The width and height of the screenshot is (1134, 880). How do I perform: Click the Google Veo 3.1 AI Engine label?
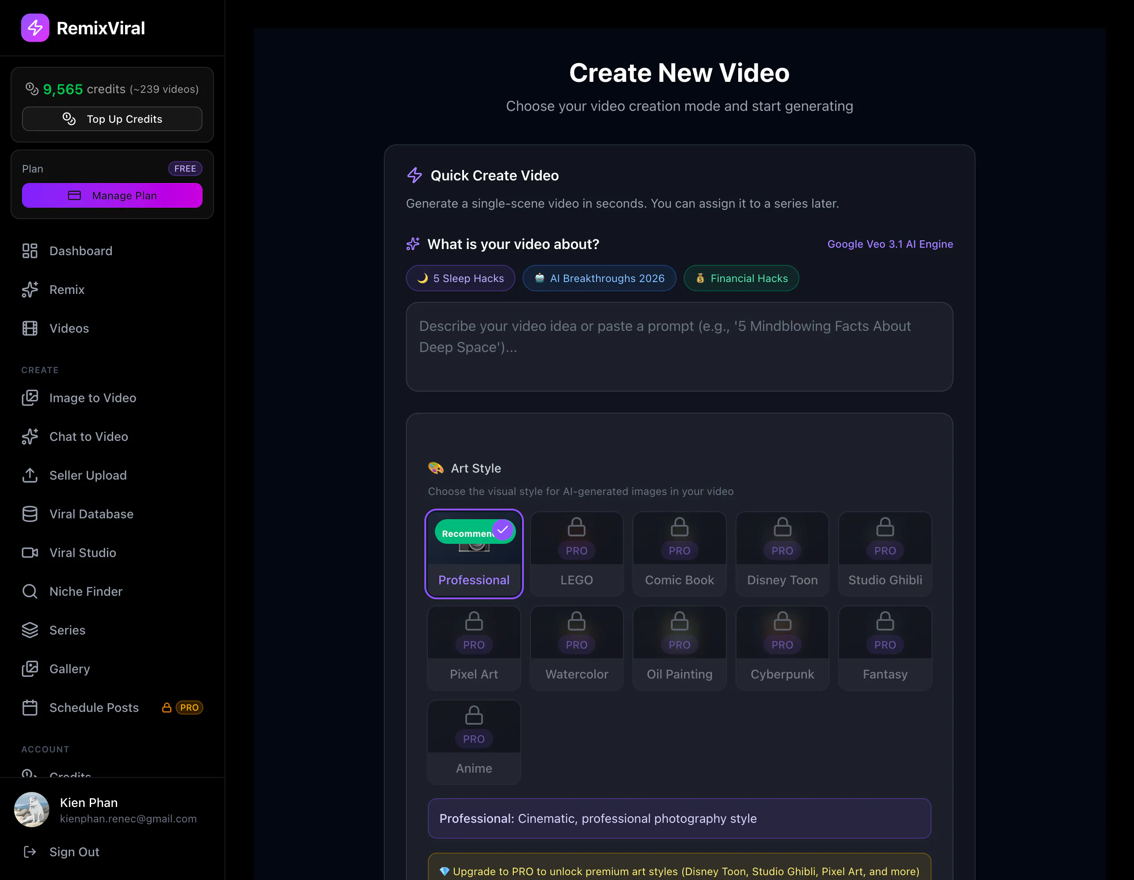(890, 244)
